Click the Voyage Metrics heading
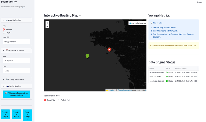The height and width of the screenshot is (122, 206). click(159, 16)
